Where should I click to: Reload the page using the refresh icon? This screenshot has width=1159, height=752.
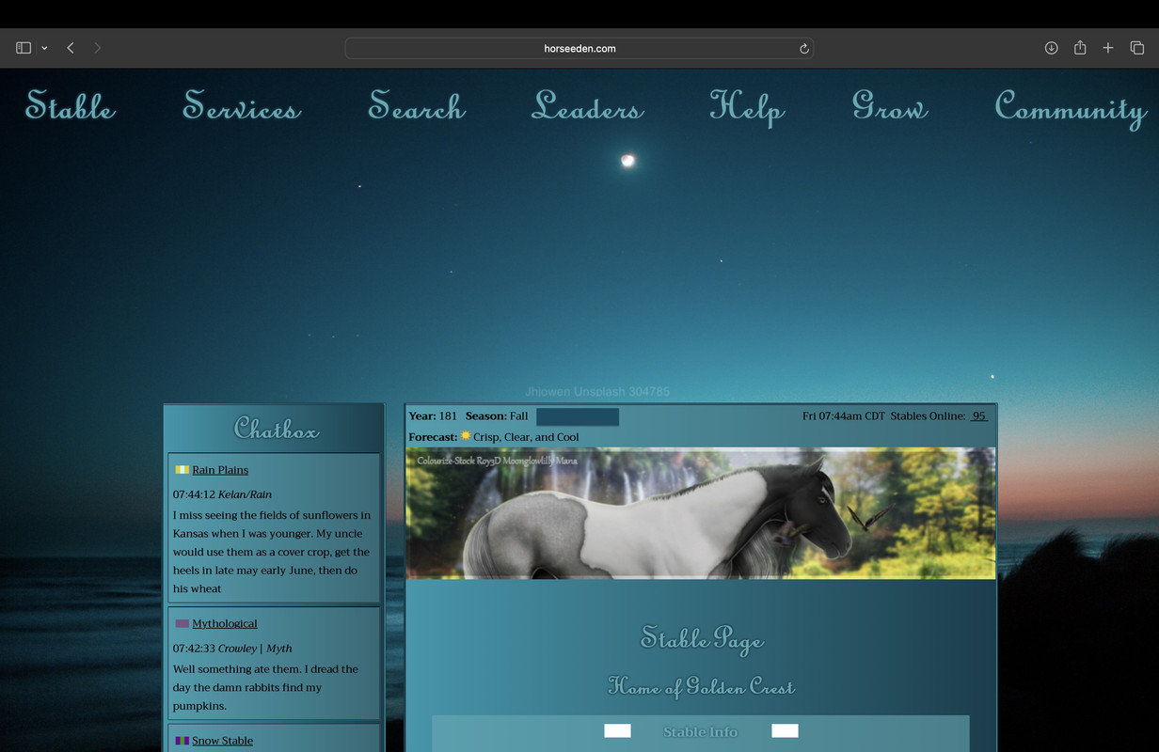coord(804,48)
